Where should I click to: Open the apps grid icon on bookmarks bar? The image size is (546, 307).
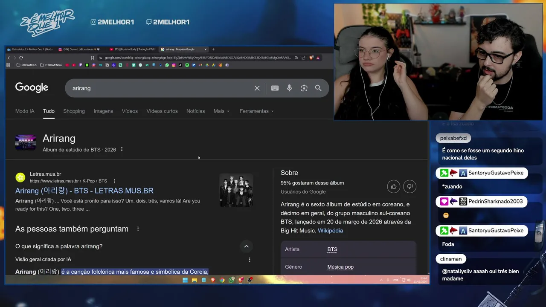click(x=8, y=65)
